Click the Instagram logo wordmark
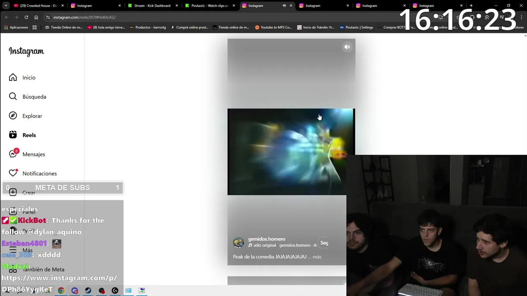Viewport: 527px width, 296px height. [x=26, y=51]
